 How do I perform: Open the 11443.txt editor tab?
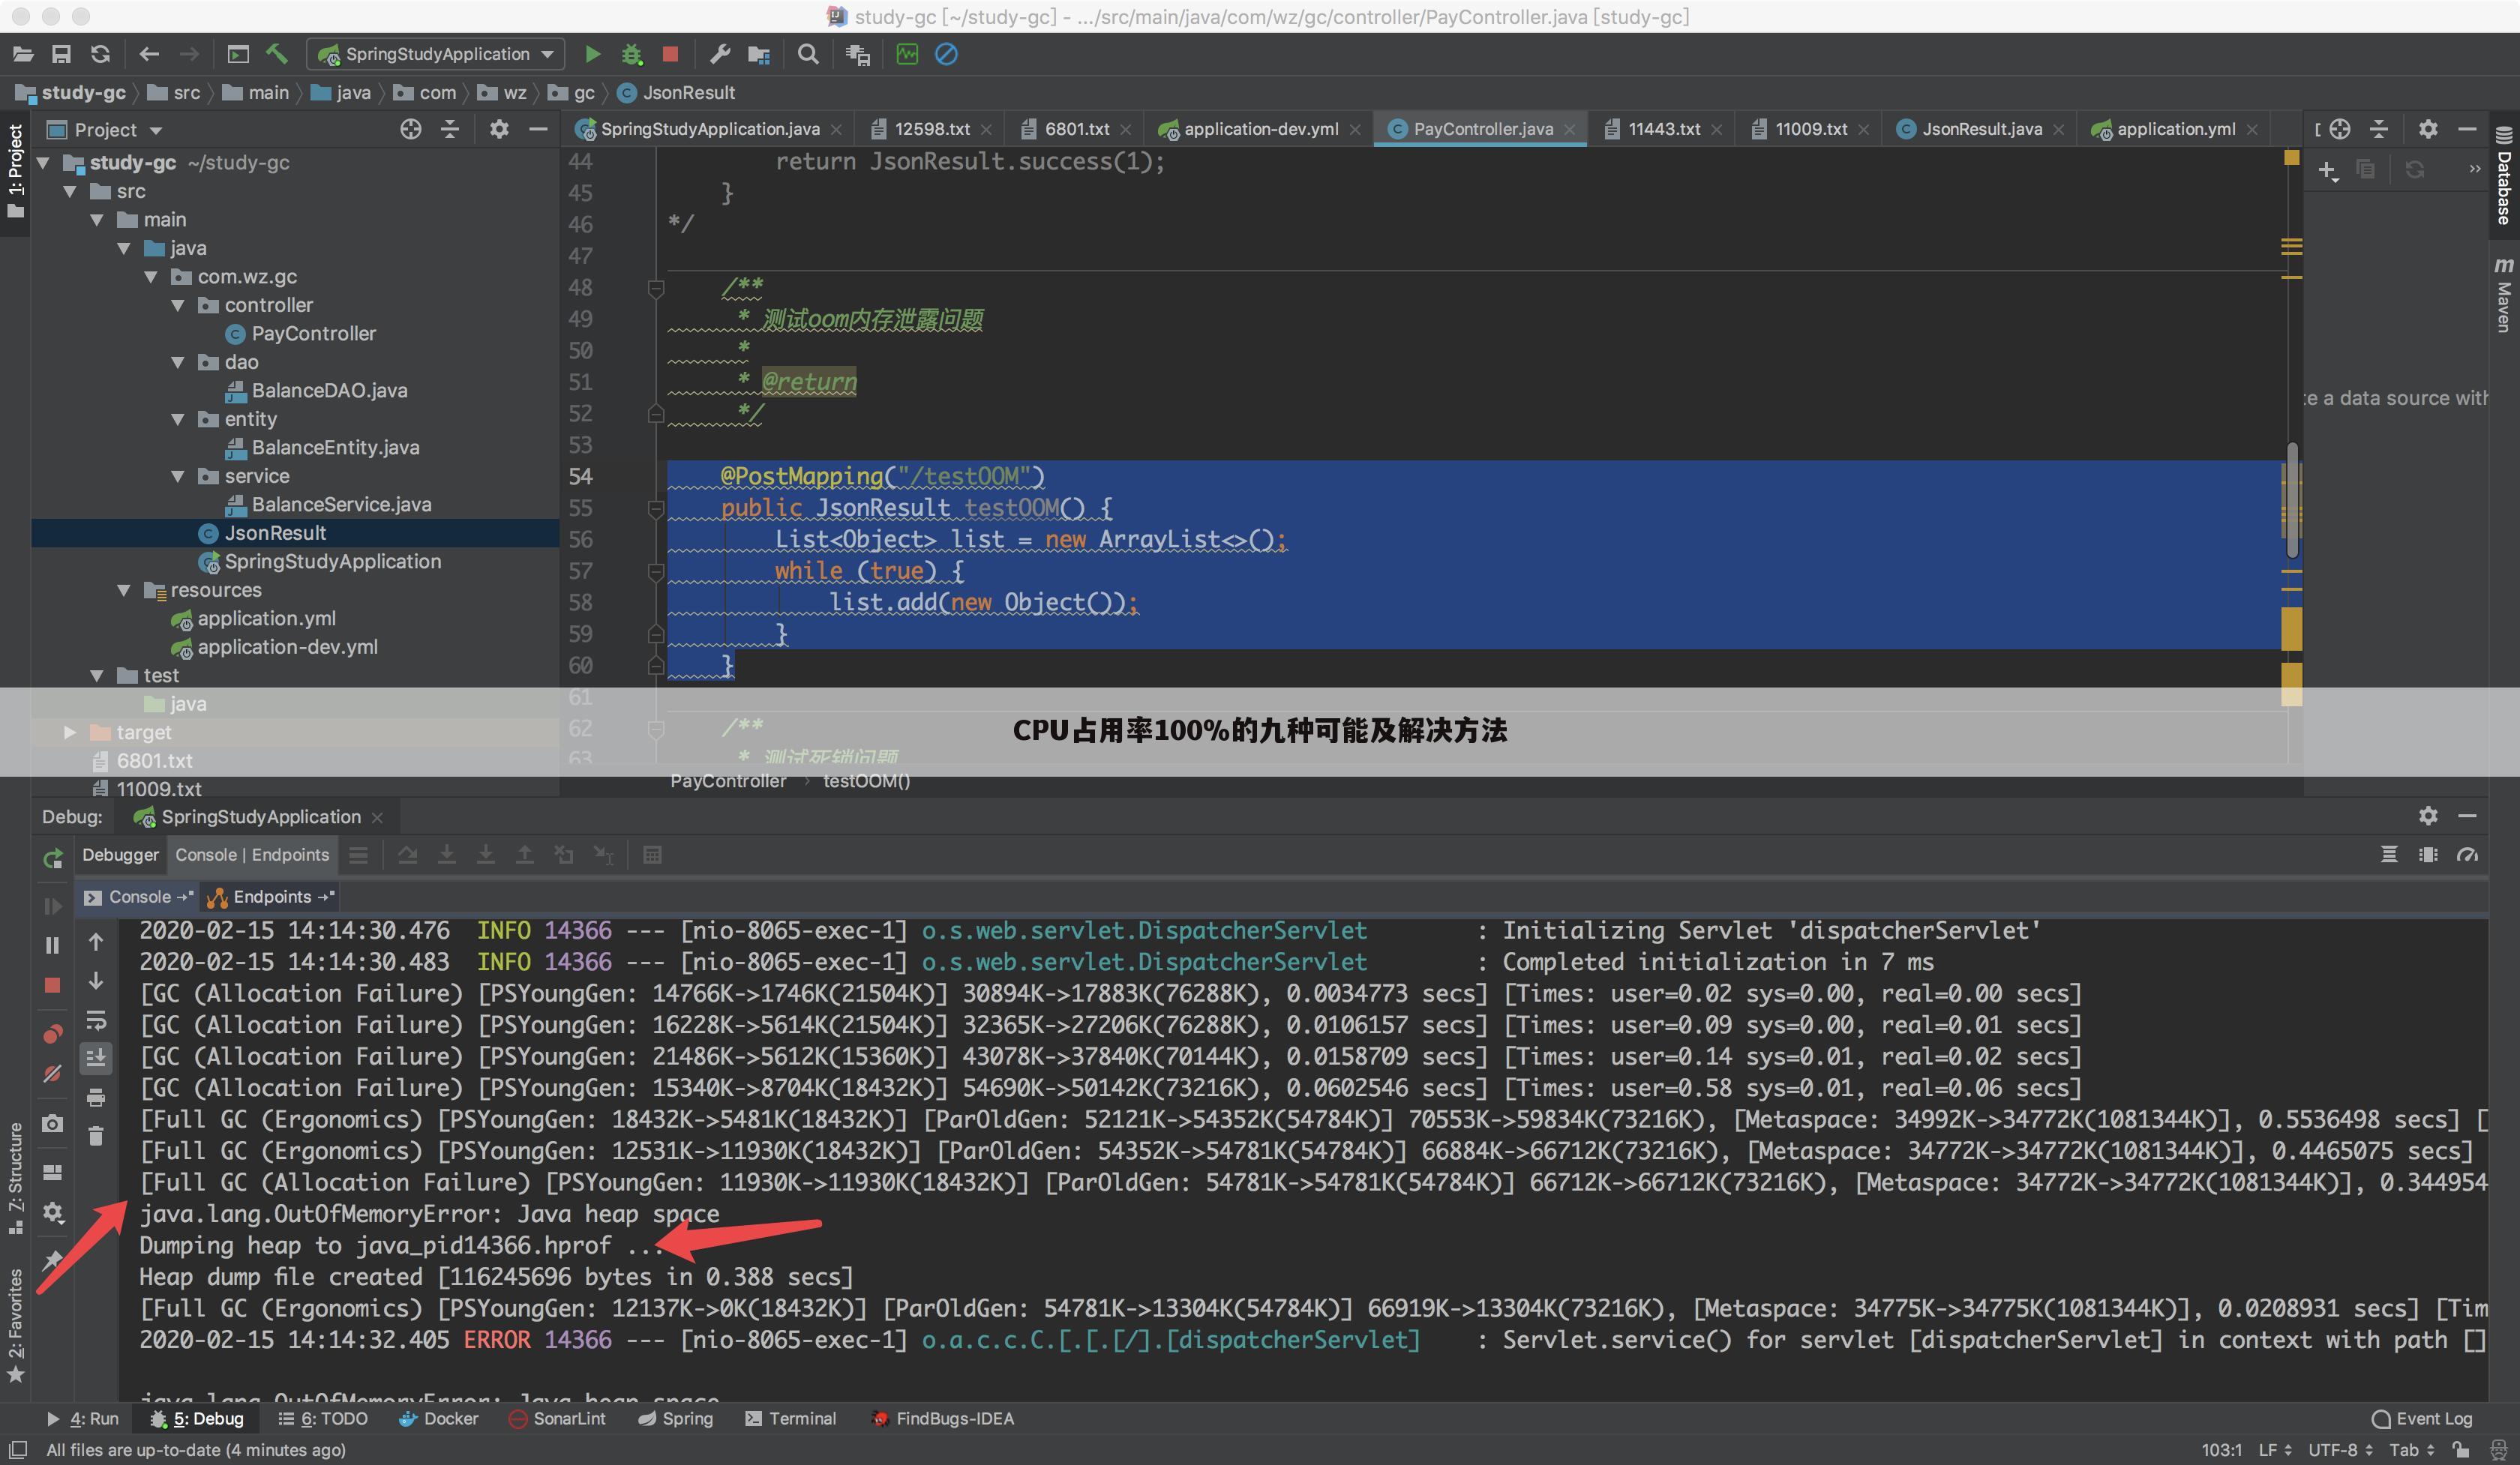1663,129
